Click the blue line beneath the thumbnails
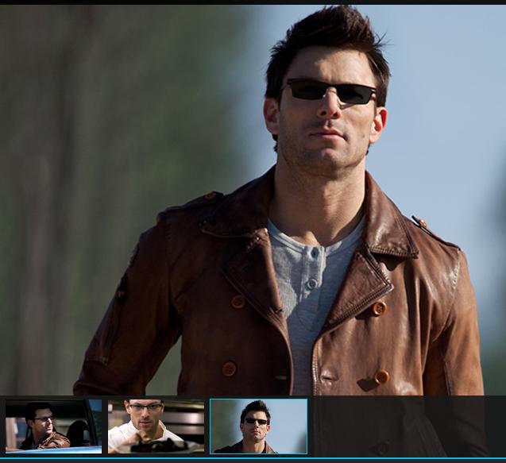This screenshot has width=506, height=463. click(253, 459)
